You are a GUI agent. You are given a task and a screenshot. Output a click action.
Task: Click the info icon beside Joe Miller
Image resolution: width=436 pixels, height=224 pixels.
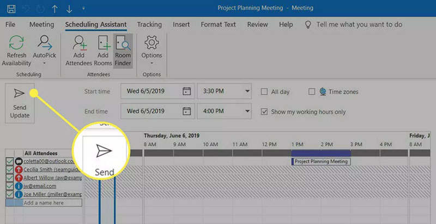tap(19, 194)
